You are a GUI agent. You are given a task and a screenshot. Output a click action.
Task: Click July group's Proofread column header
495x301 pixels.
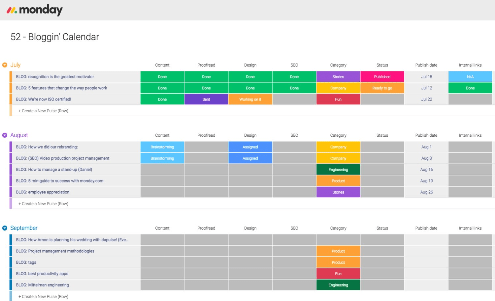(x=206, y=65)
